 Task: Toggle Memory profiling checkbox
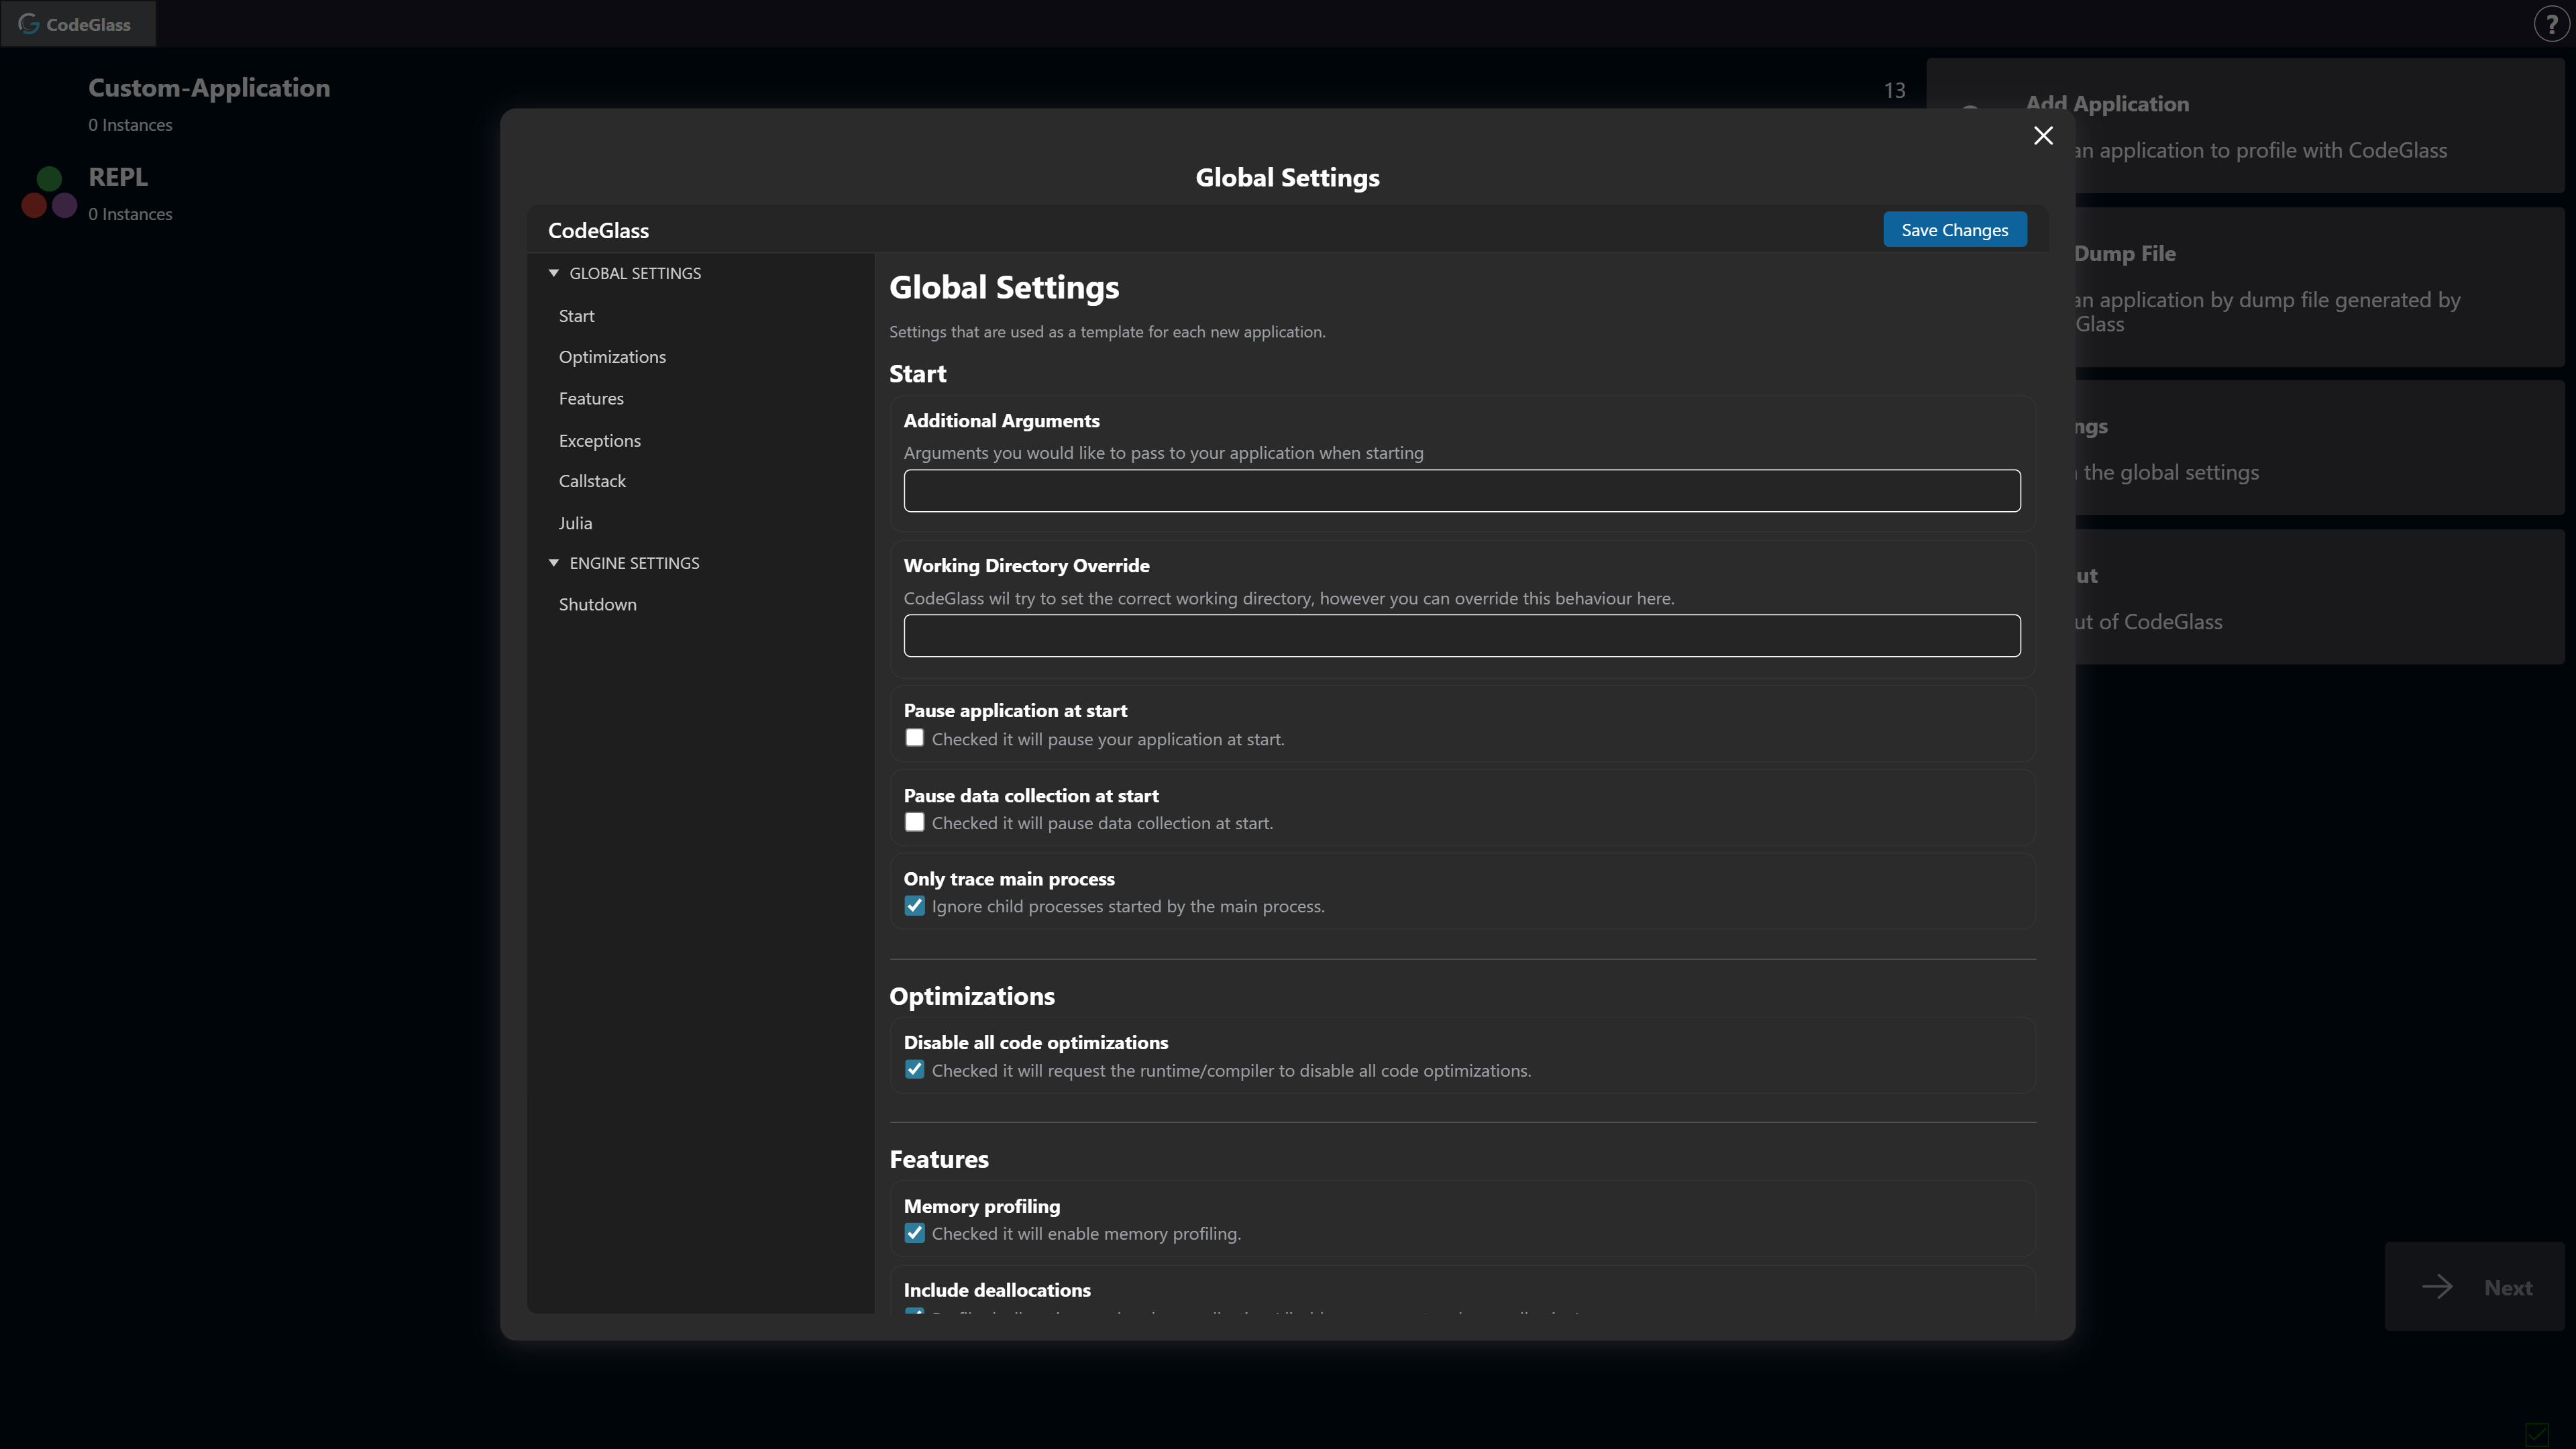[x=914, y=1233]
